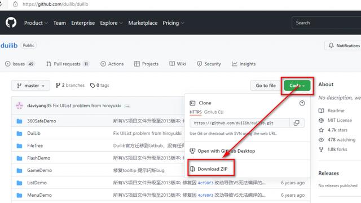Copy the clone URL with the clipboard icon
The image size is (361, 203).
pyautogui.click(x=297, y=123)
